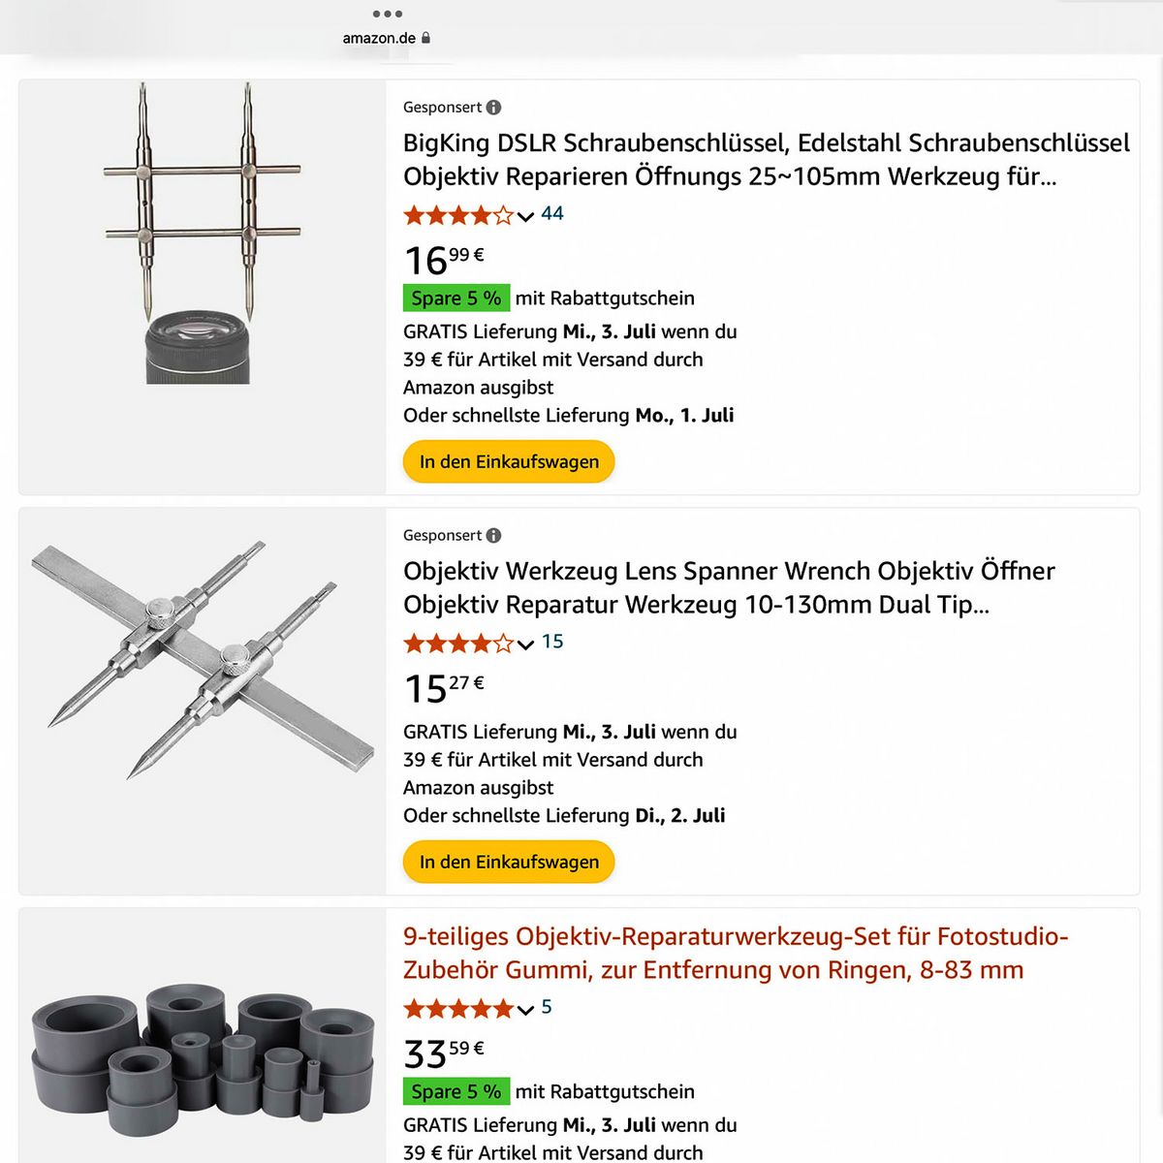Viewport: 1163px width, 1163px height.
Task: Click the Lens Spanner Wrench star rating
Action: coord(457,643)
